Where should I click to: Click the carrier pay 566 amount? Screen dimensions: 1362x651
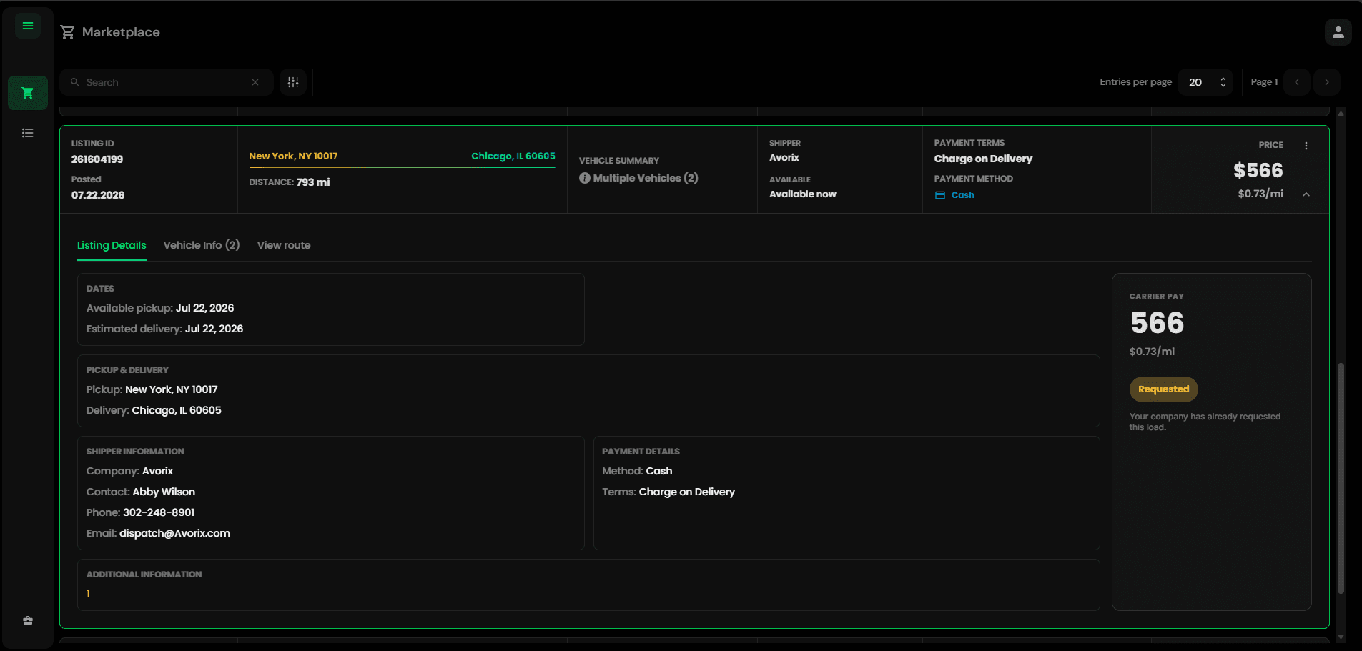pos(1157,323)
